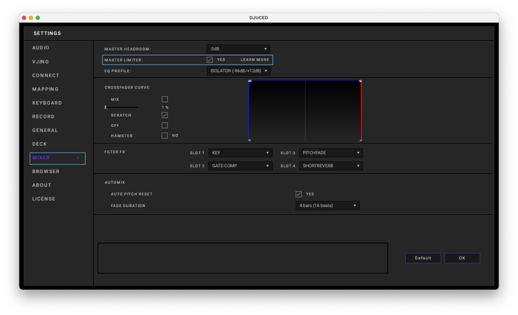Select the VJing settings section
Viewport: 518px width, 315px height.
[41, 62]
